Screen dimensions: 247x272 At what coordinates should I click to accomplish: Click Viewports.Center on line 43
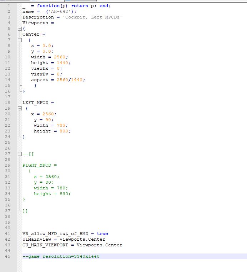click(99, 245)
